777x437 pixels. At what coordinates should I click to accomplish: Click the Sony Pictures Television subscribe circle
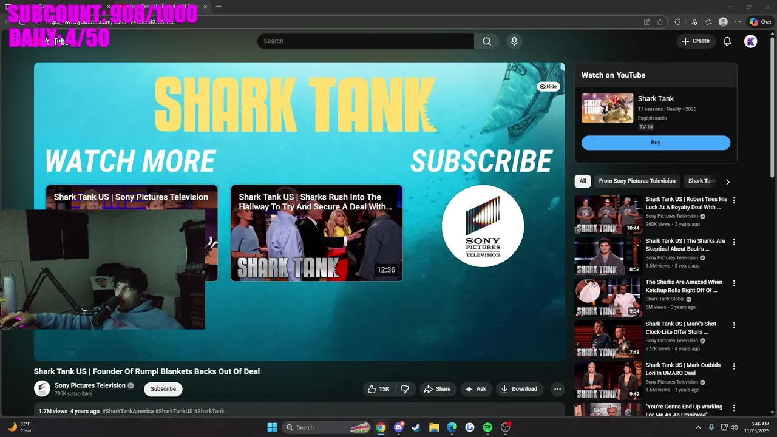tap(483, 226)
